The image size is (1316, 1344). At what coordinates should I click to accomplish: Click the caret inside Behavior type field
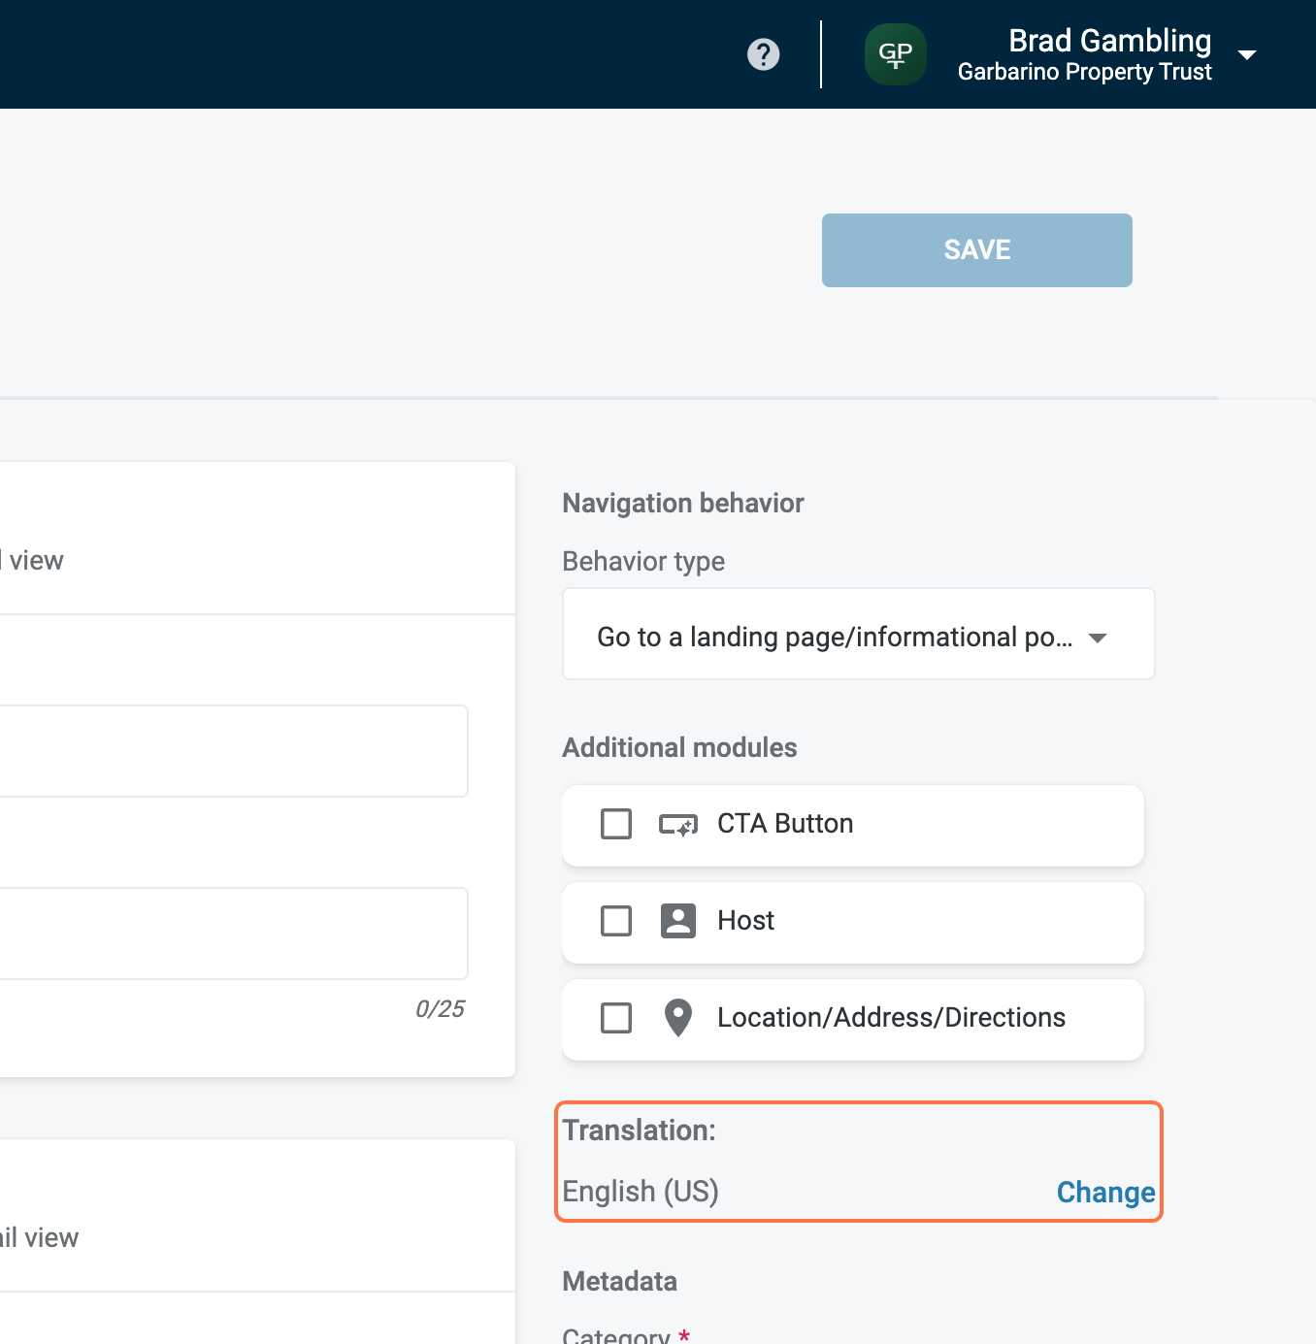coord(1098,638)
